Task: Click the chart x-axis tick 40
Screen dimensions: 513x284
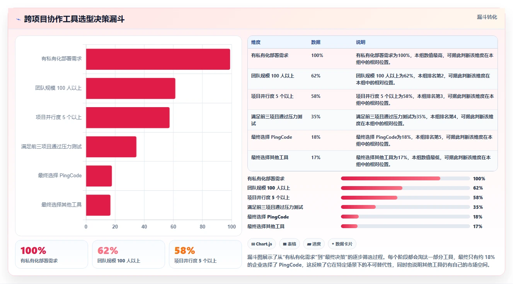Action: coord(144,227)
